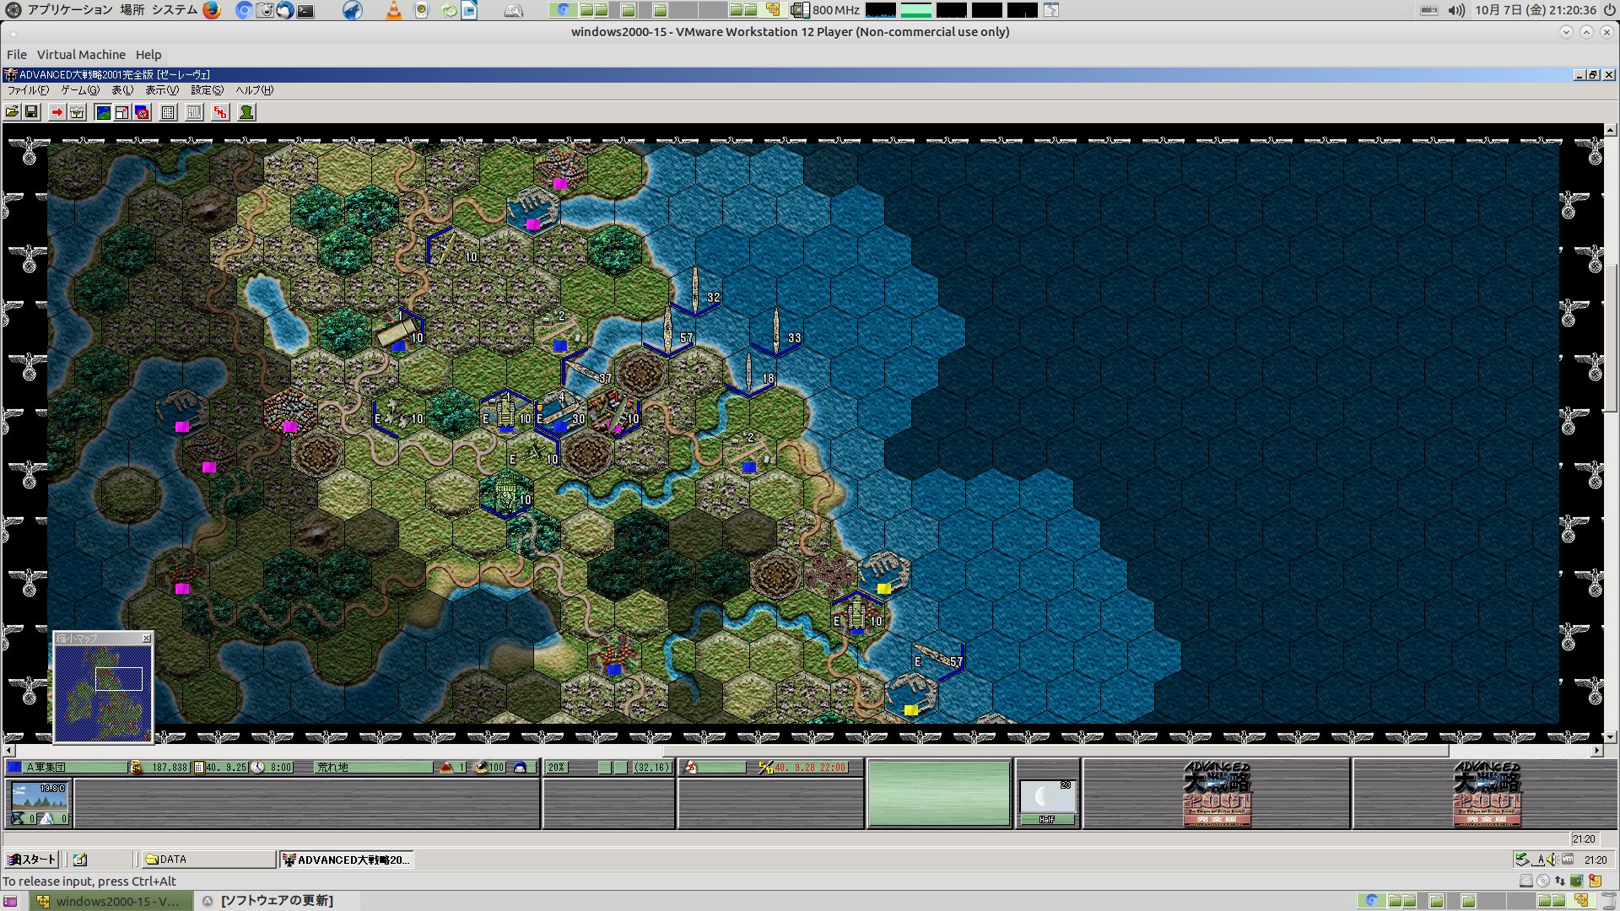
Task: Open the Virtual Machine menu
Action: (x=81, y=55)
